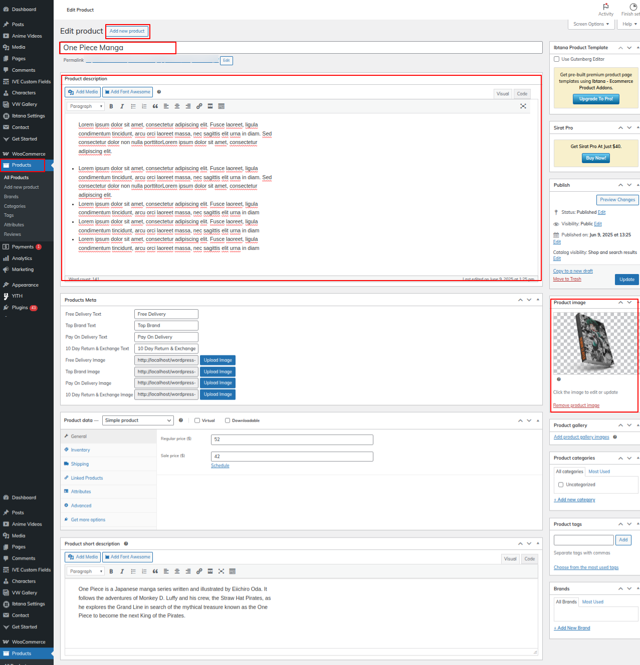Click Insert link icon in Product description toolbar
Viewport: 640px width, 665px height.
[199, 106]
